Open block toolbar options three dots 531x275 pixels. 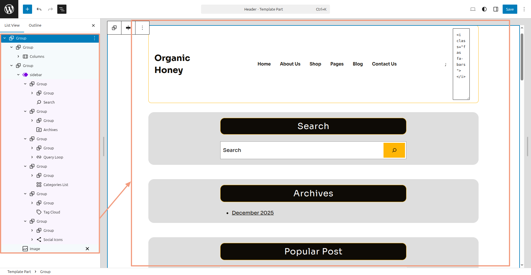pyautogui.click(x=142, y=28)
